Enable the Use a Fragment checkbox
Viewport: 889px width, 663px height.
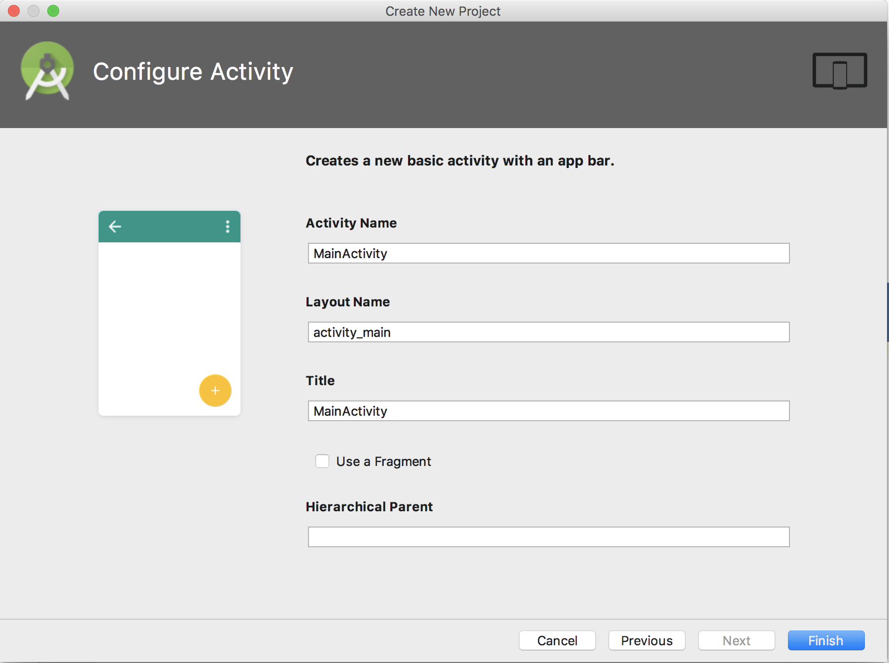click(x=322, y=461)
